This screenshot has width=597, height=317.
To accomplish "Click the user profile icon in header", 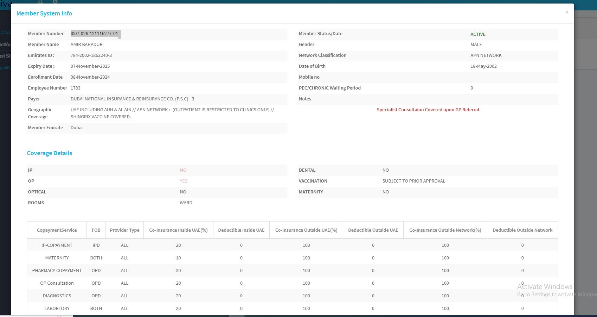I will 40,1.
